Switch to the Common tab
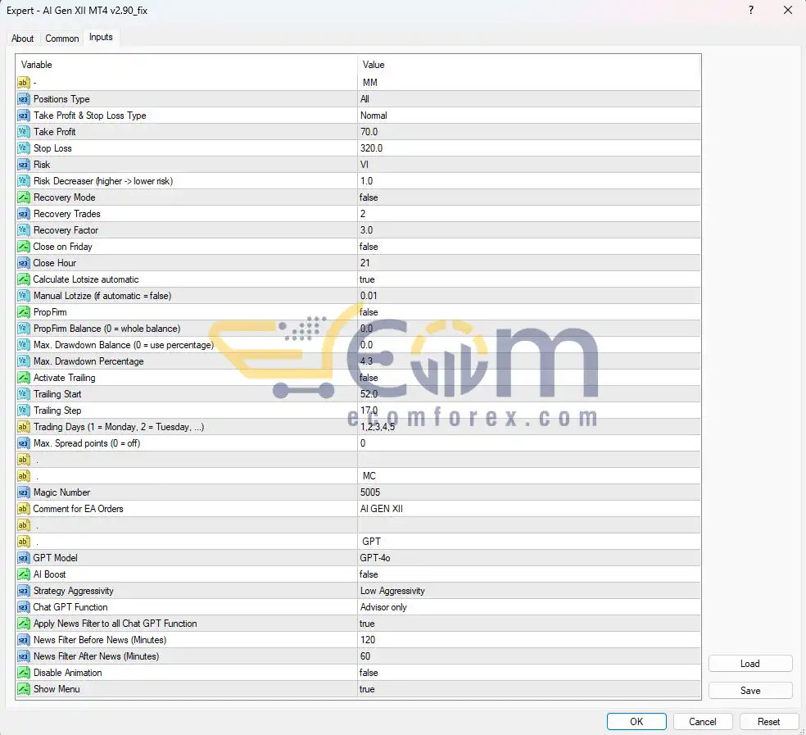The image size is (806, 735). (61, 38)
